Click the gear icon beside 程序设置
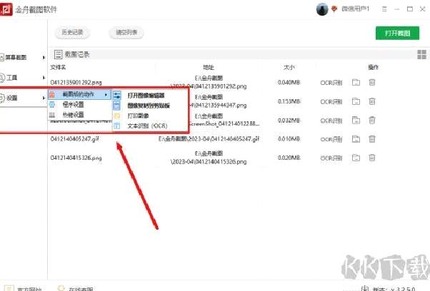Screen dimensions: 430x291 [52, 104]
